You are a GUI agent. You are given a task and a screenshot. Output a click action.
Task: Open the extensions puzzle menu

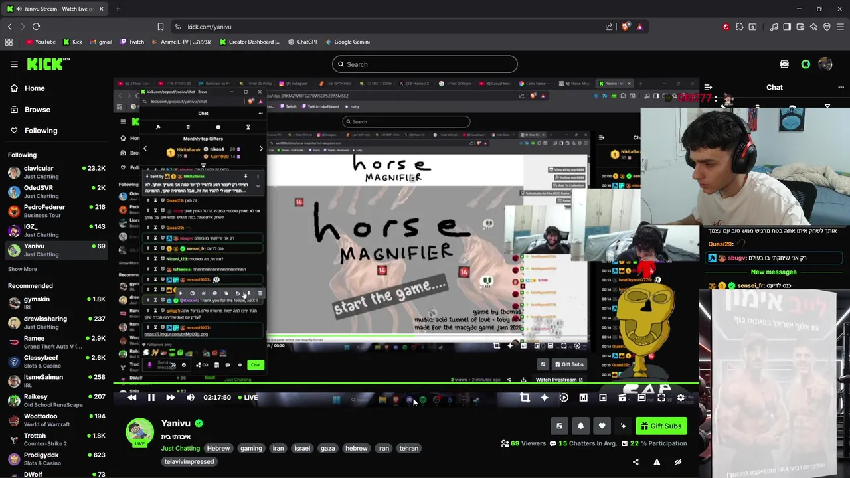(739, 27)
